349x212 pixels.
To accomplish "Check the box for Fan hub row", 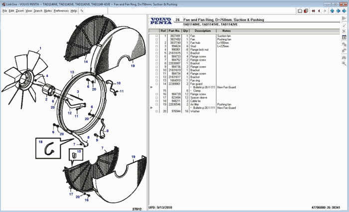I will [x=157, y=43].
